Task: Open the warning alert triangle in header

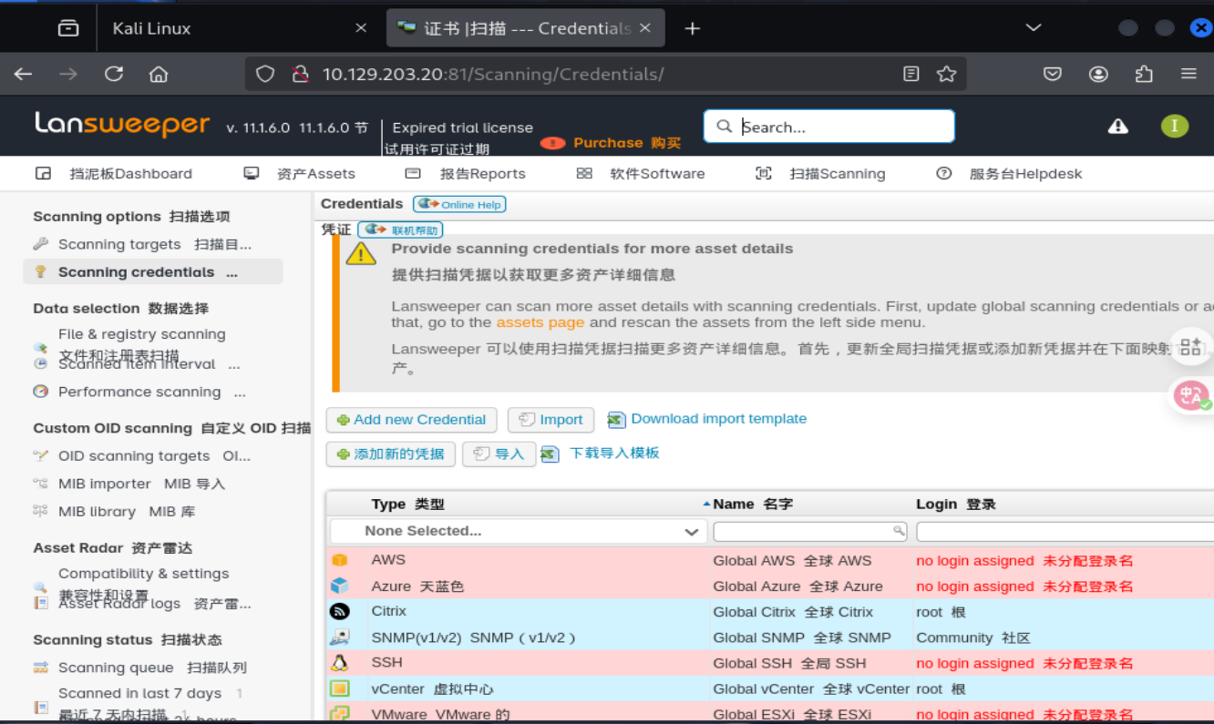Action: click(1118, 127)
